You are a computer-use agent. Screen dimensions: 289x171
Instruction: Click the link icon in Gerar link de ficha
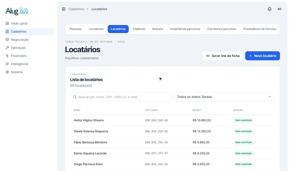click(208, 56)
